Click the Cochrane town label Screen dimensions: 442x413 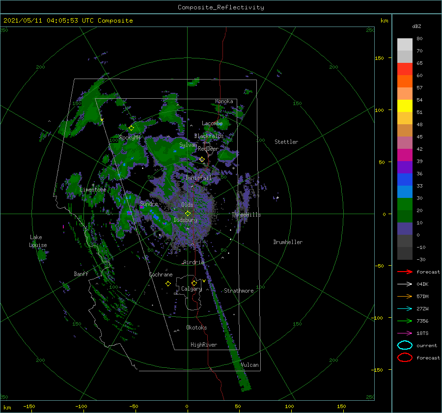(x=161, y=275)
